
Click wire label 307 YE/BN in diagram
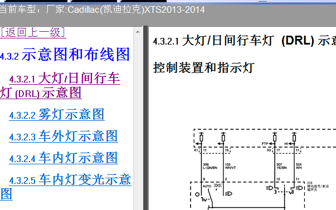(x=281, y=166)
